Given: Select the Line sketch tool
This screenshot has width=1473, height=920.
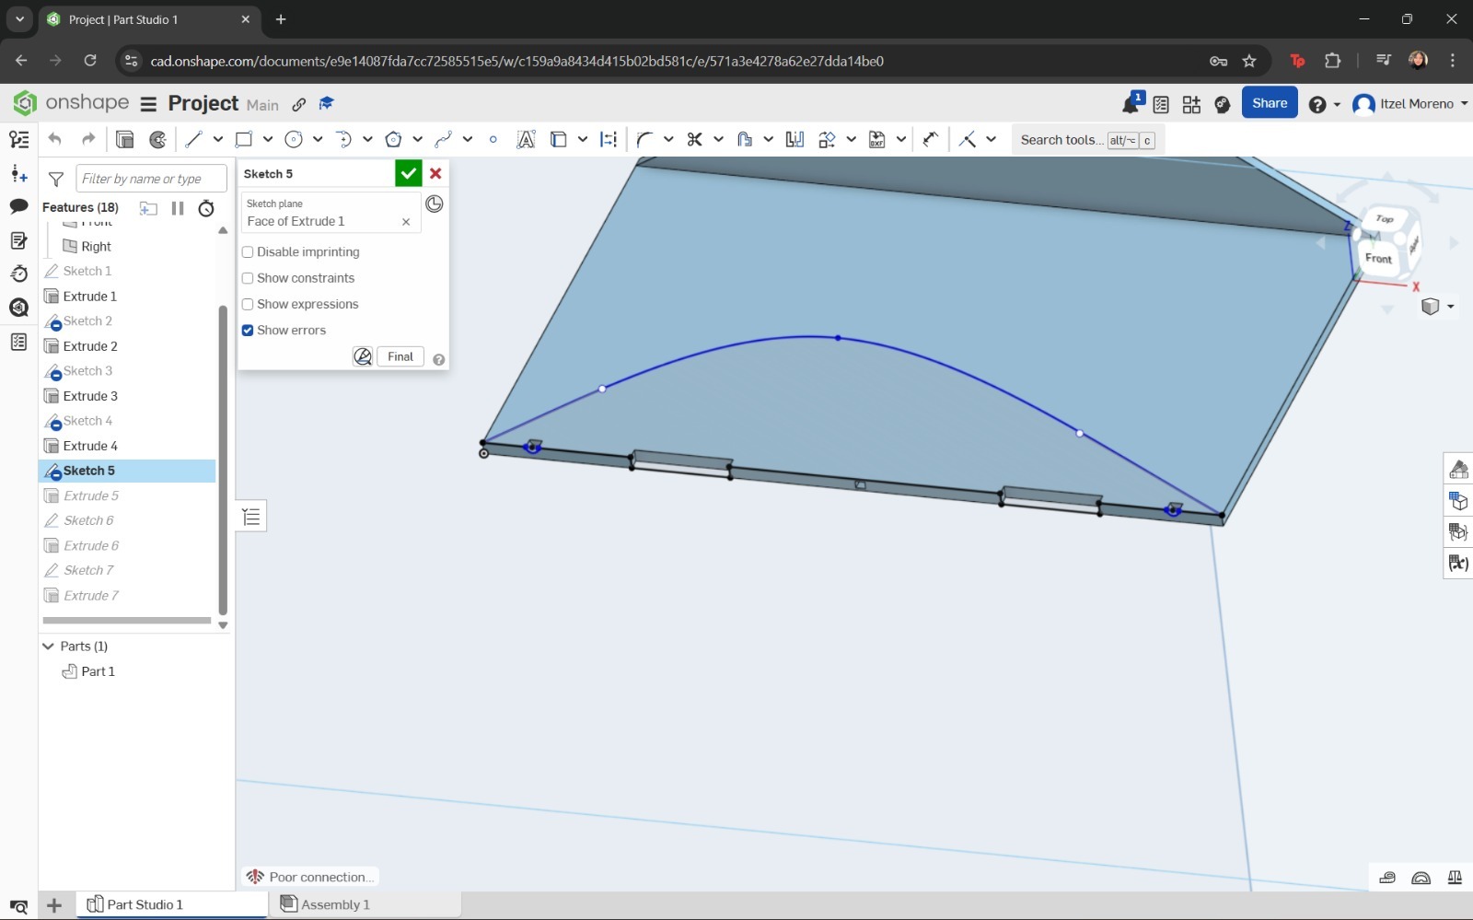Looking at the screenshot, I should click(x=194, y=139).
